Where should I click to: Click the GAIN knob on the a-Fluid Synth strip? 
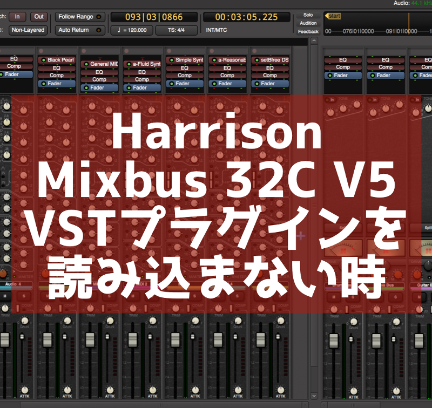tap(153, 321)
